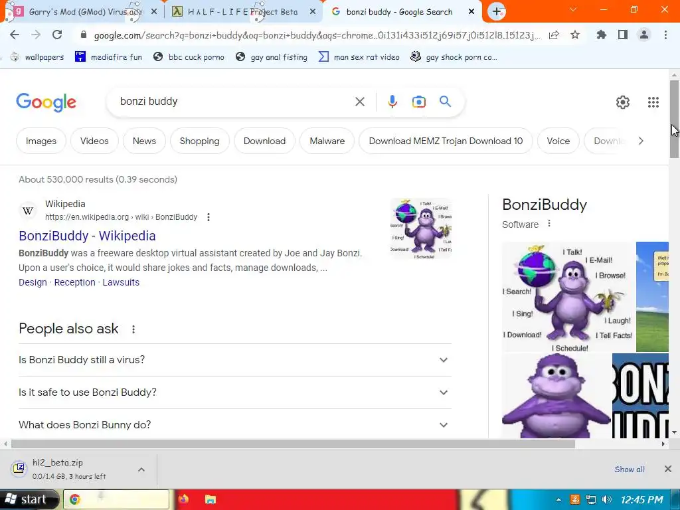
Task: Click Show all downloads
Action: [630, 469]
